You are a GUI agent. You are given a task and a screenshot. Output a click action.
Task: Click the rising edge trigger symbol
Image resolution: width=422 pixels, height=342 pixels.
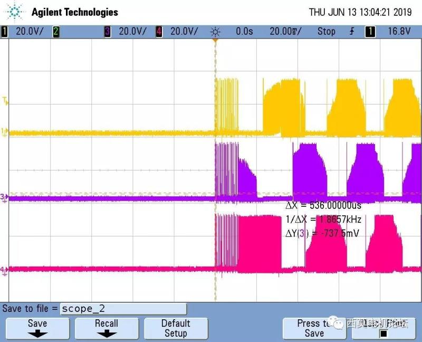[x=351, y=32]
